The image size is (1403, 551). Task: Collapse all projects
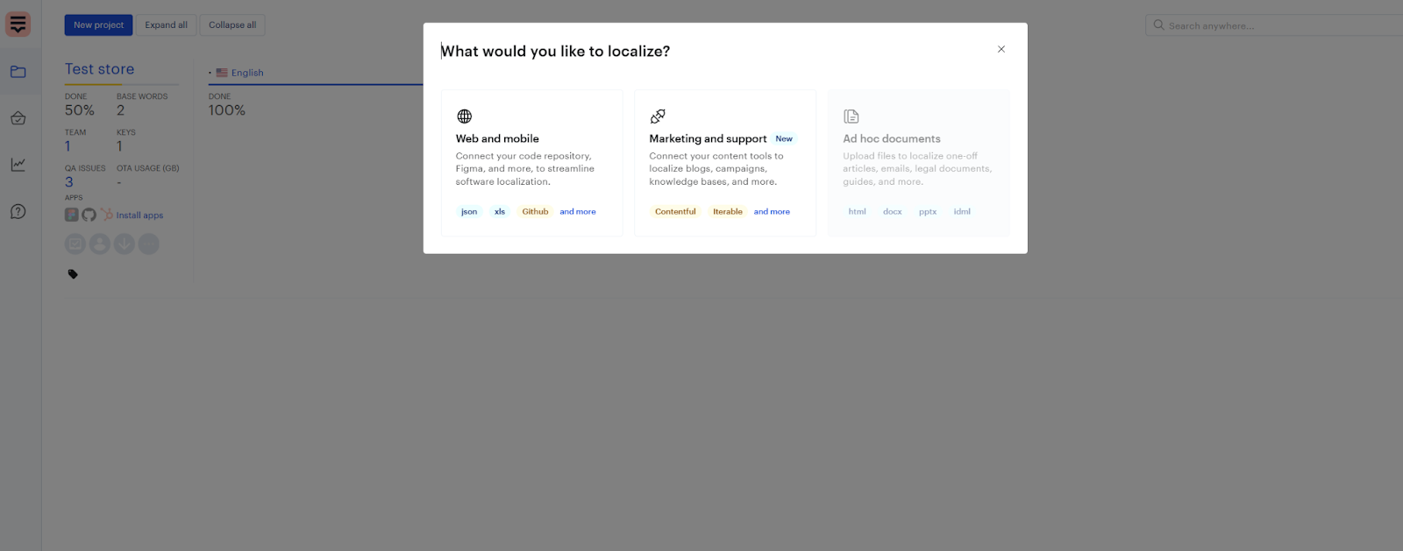(x=232, y=25)
